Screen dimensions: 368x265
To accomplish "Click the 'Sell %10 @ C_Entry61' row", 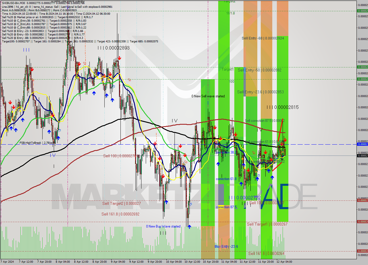I will [x=44, y=24].
